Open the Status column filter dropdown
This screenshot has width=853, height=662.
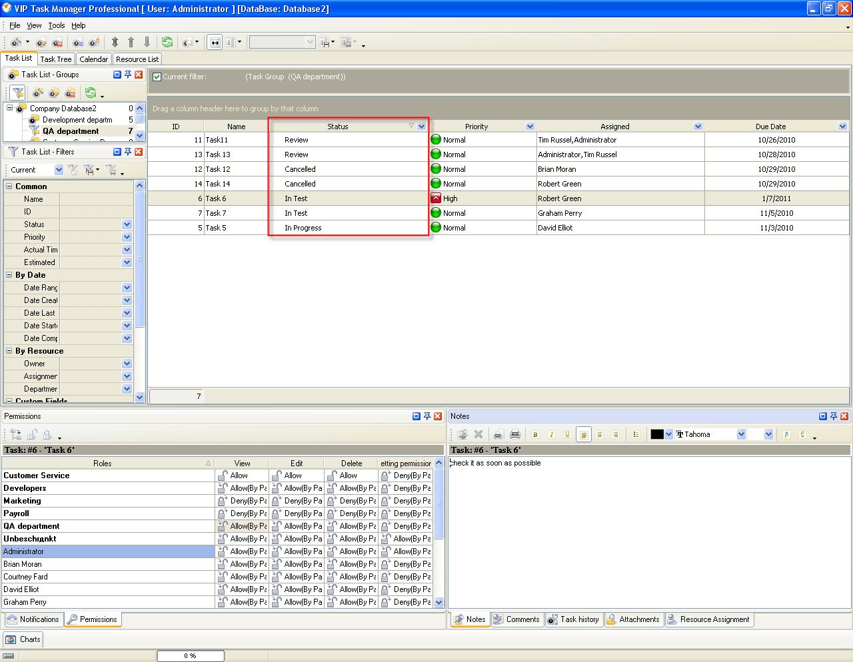pyautogui.click(x=421, y=127)
